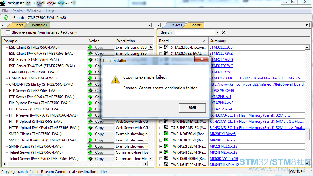Sort by the Board column header

click(x=183, y=41)
